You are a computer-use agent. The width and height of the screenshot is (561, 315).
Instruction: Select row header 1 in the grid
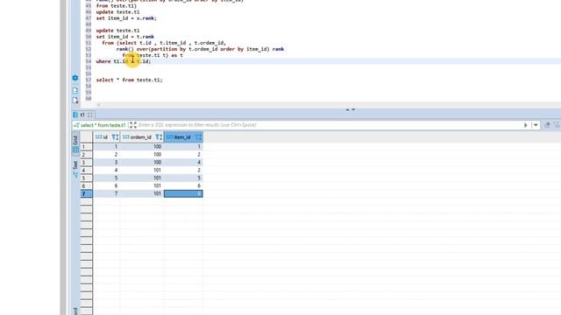pyautogui.click(x=86, y=147)
